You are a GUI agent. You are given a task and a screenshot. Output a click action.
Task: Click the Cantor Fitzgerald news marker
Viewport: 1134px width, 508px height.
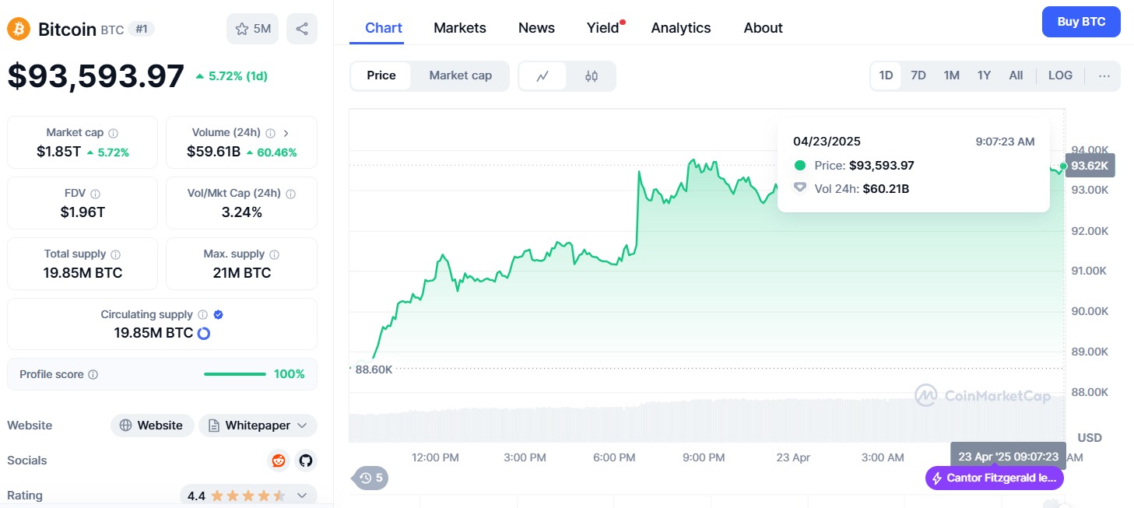click(x=994, y=478)
